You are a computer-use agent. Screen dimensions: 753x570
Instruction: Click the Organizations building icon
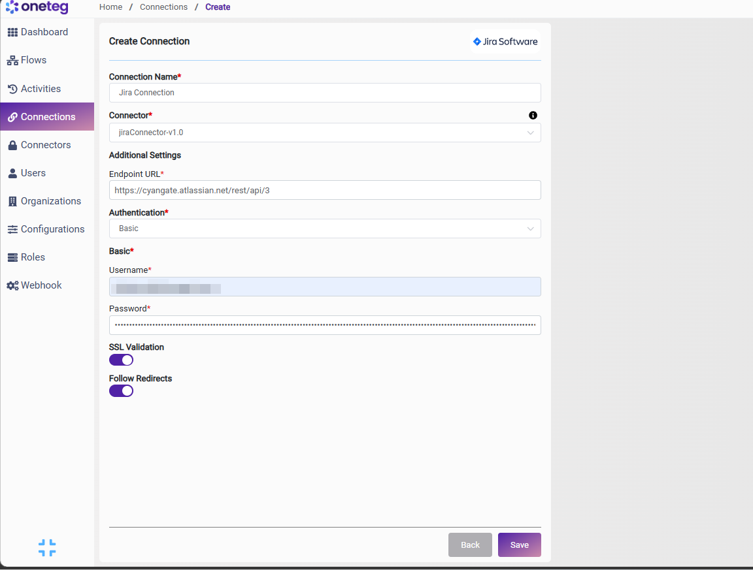12,202
